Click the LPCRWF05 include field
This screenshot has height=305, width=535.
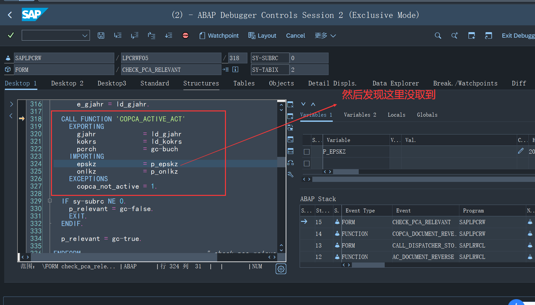tap(171, 58)
